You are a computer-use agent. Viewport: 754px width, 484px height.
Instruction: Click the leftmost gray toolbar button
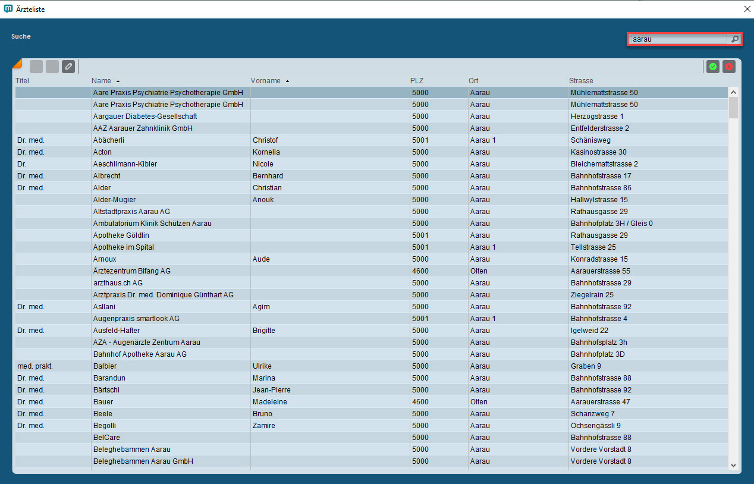pyautogui.click(x=36, y=67)
